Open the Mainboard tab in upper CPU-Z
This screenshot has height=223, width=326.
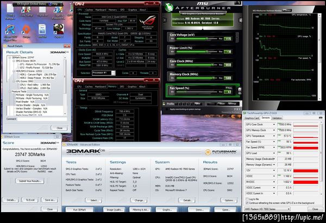point(101,10)
